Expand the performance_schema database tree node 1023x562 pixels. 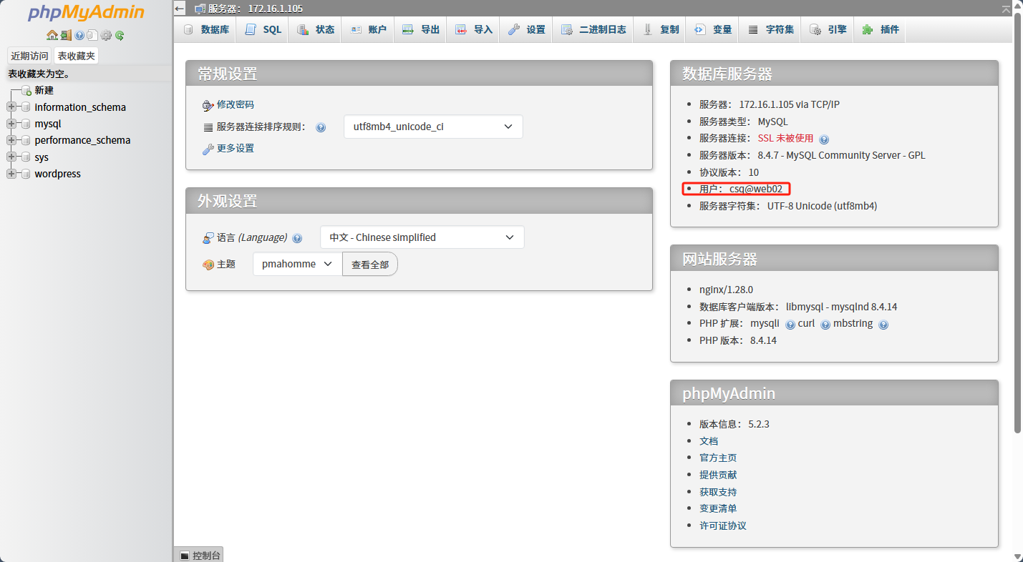click(x=11, y=140)
